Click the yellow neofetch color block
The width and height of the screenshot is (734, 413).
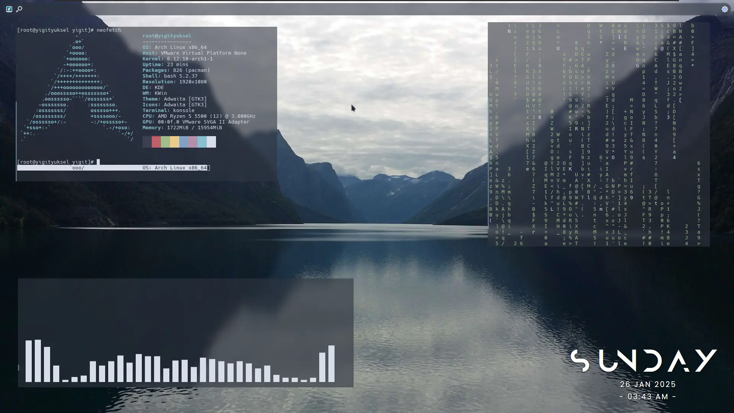pyautogui.click(x=175, y=142)
